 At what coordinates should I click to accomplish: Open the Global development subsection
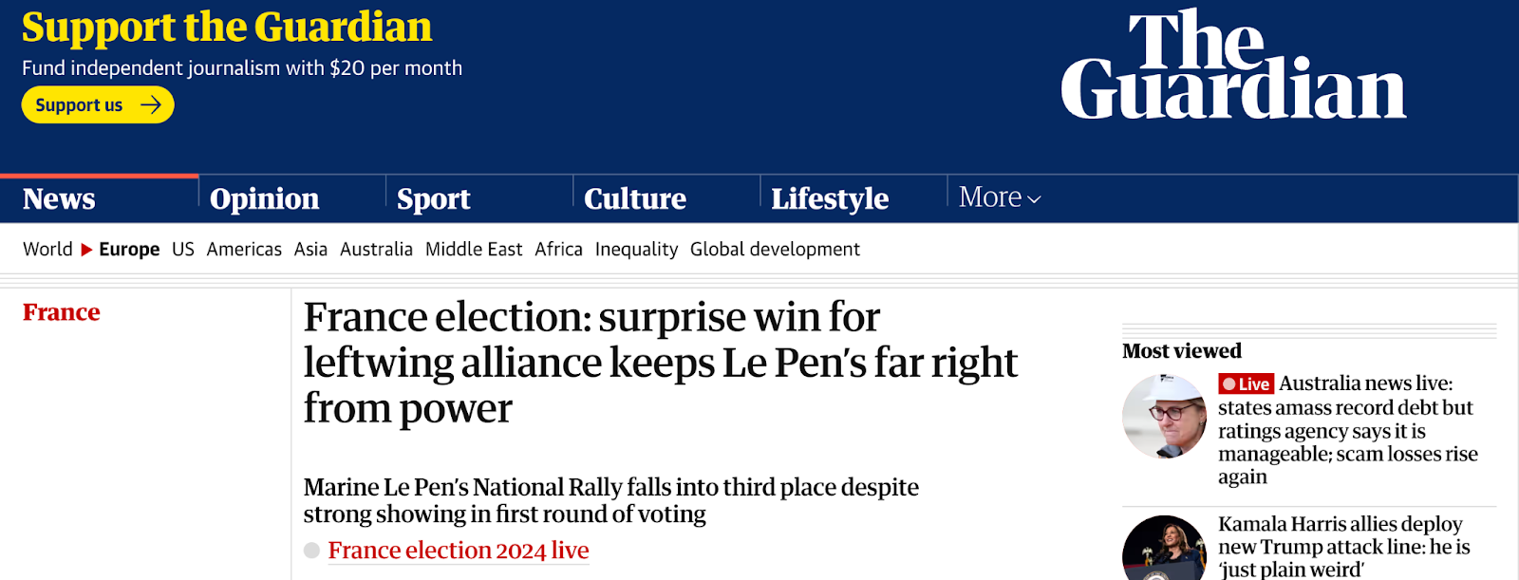click(775, 250)
